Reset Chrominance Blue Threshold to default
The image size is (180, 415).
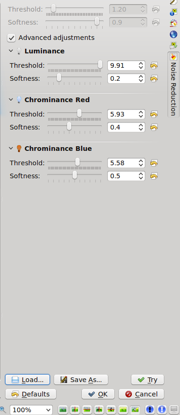tap(154, 163)
